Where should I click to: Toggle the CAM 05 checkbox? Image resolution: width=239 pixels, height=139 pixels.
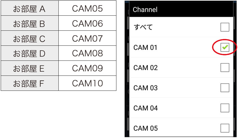[x=225, y=128]
